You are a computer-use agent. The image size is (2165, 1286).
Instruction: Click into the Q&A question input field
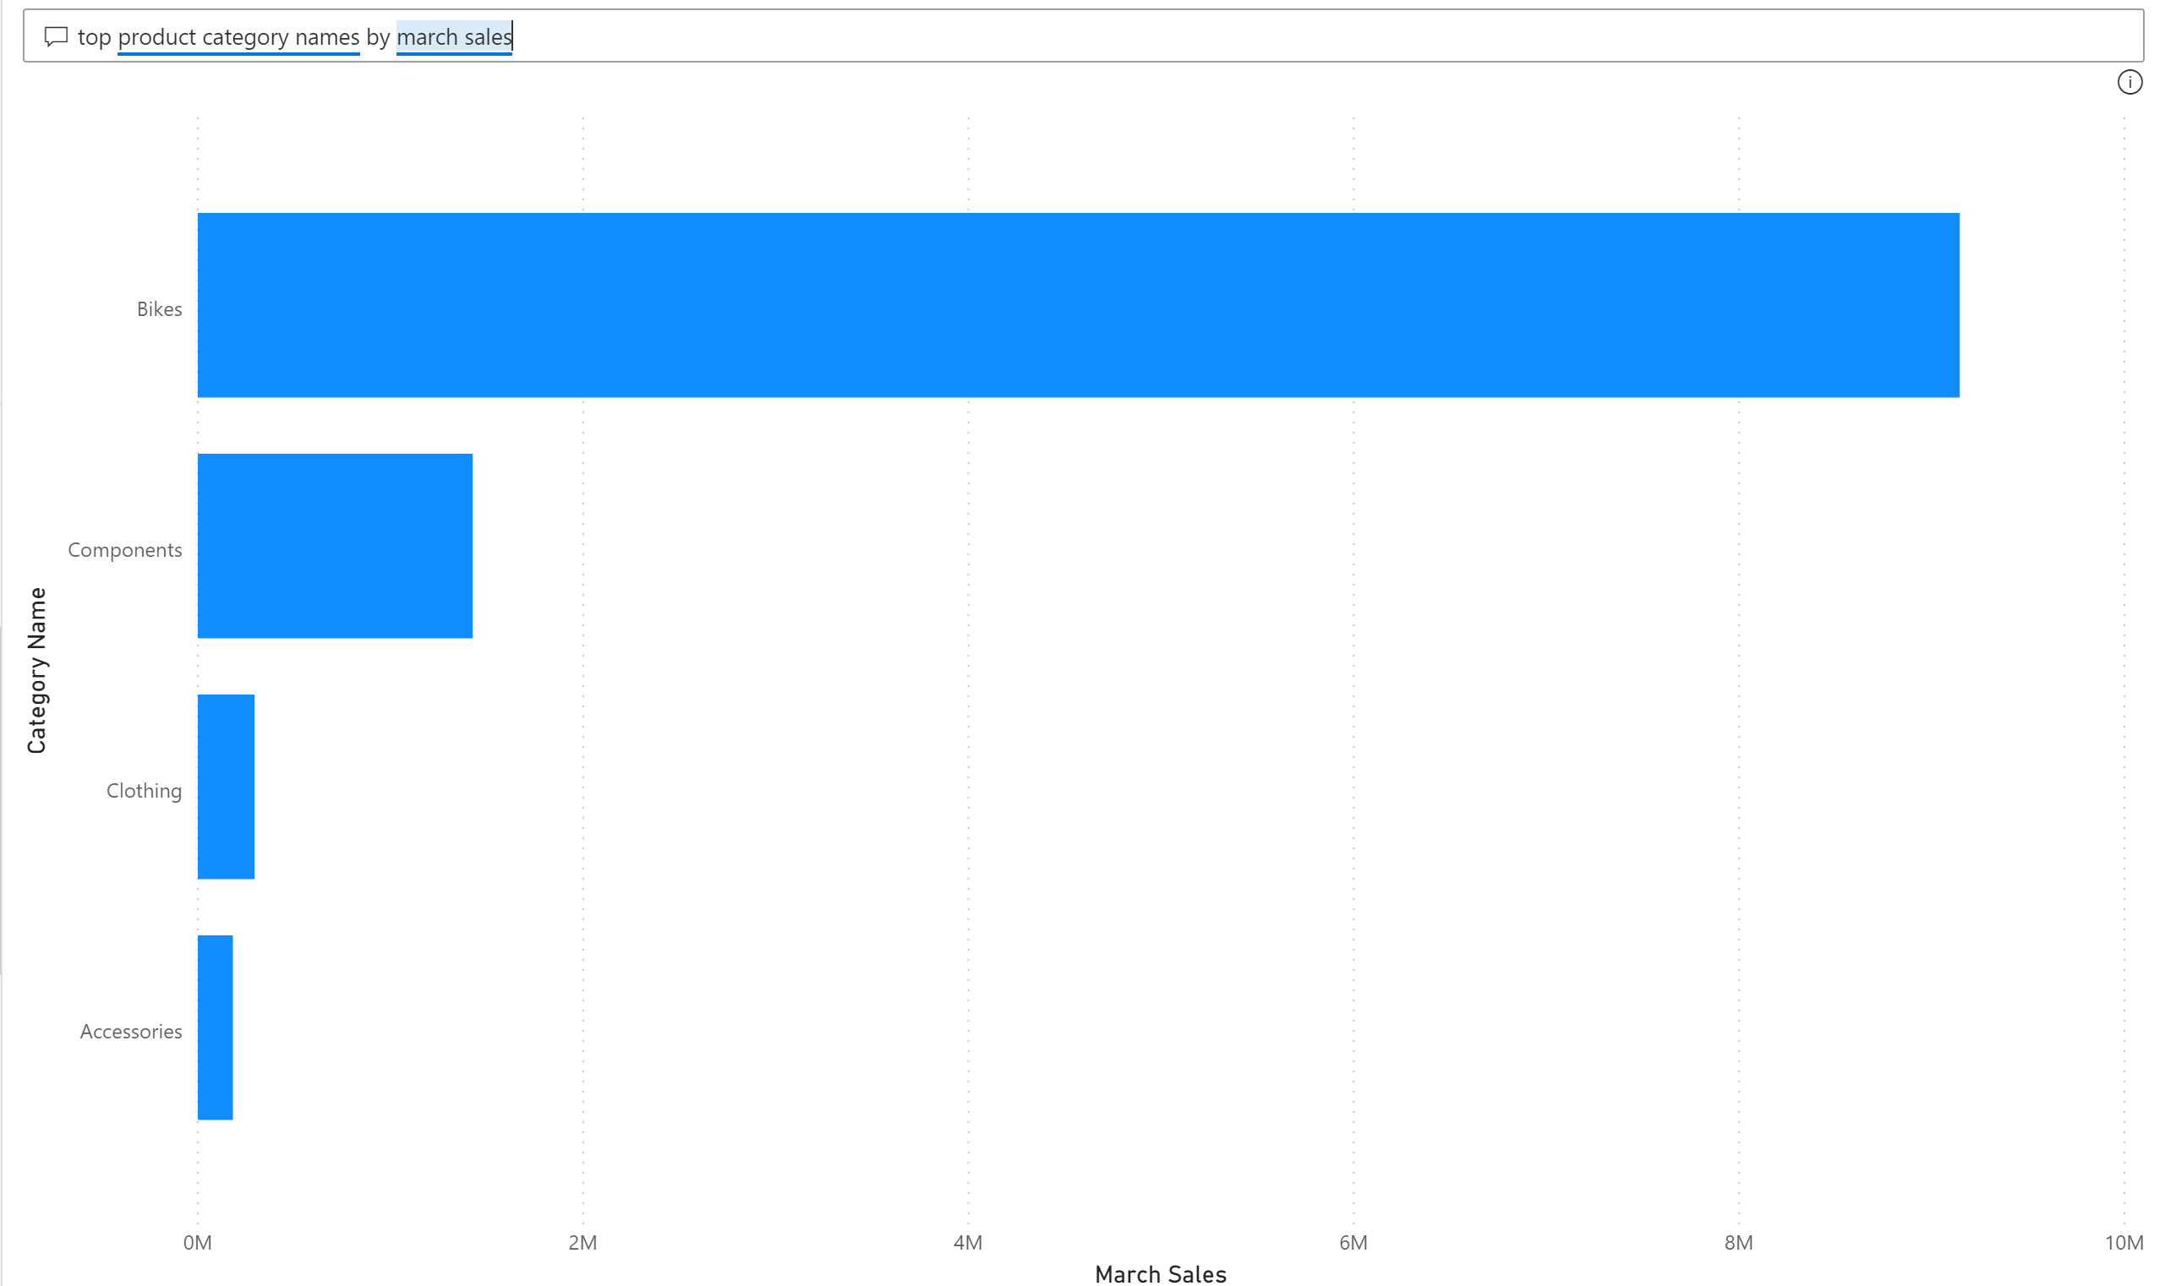click(1214, 36)
